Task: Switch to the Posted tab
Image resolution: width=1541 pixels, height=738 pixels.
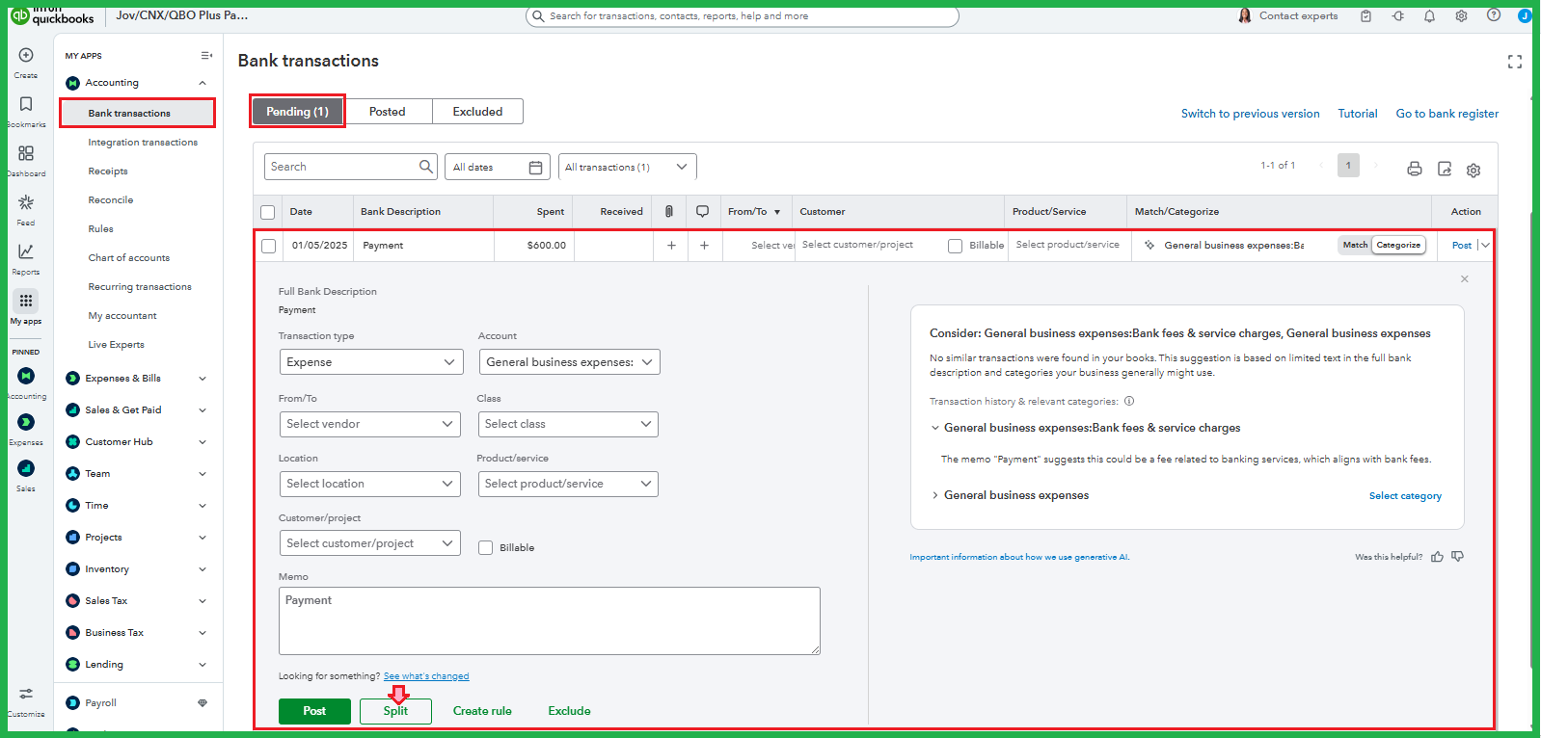Action: tap(388, 112)
